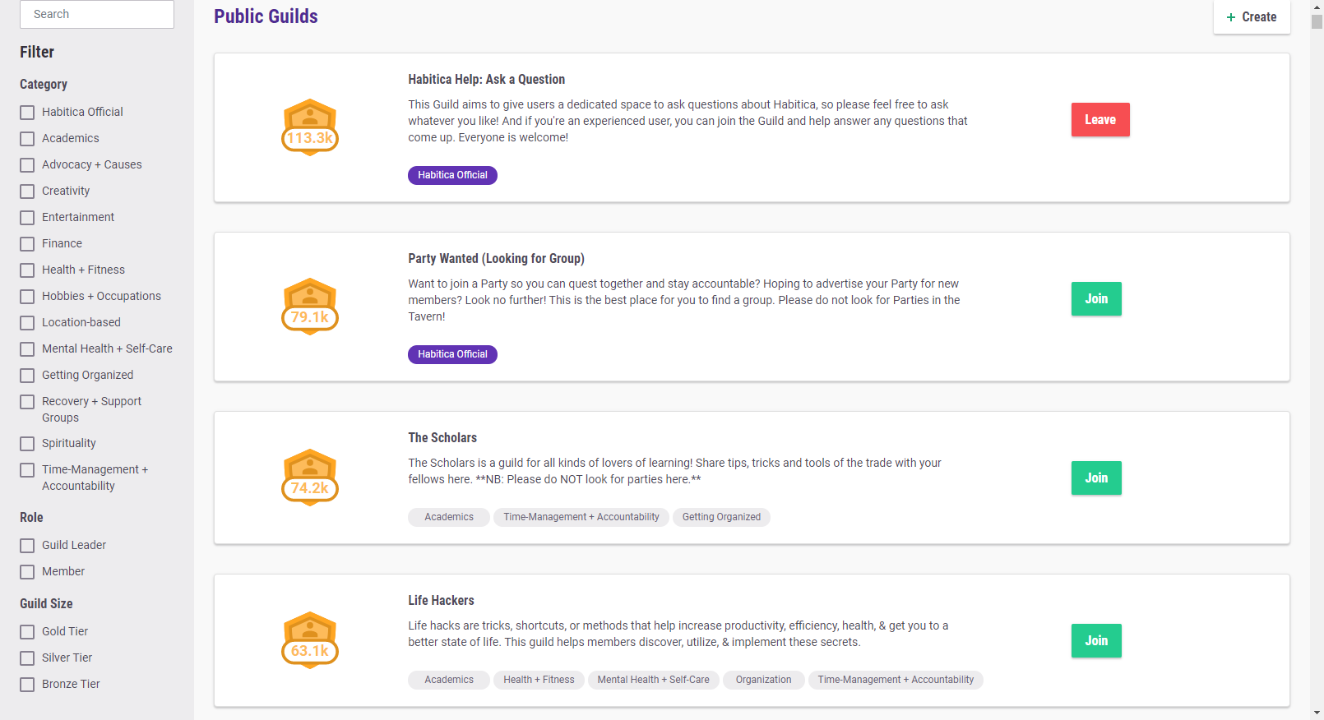The width and height of the screenshot is (1324, 720).
Task: Click The Scholars 74.2k badge icon
Action: 310,478
